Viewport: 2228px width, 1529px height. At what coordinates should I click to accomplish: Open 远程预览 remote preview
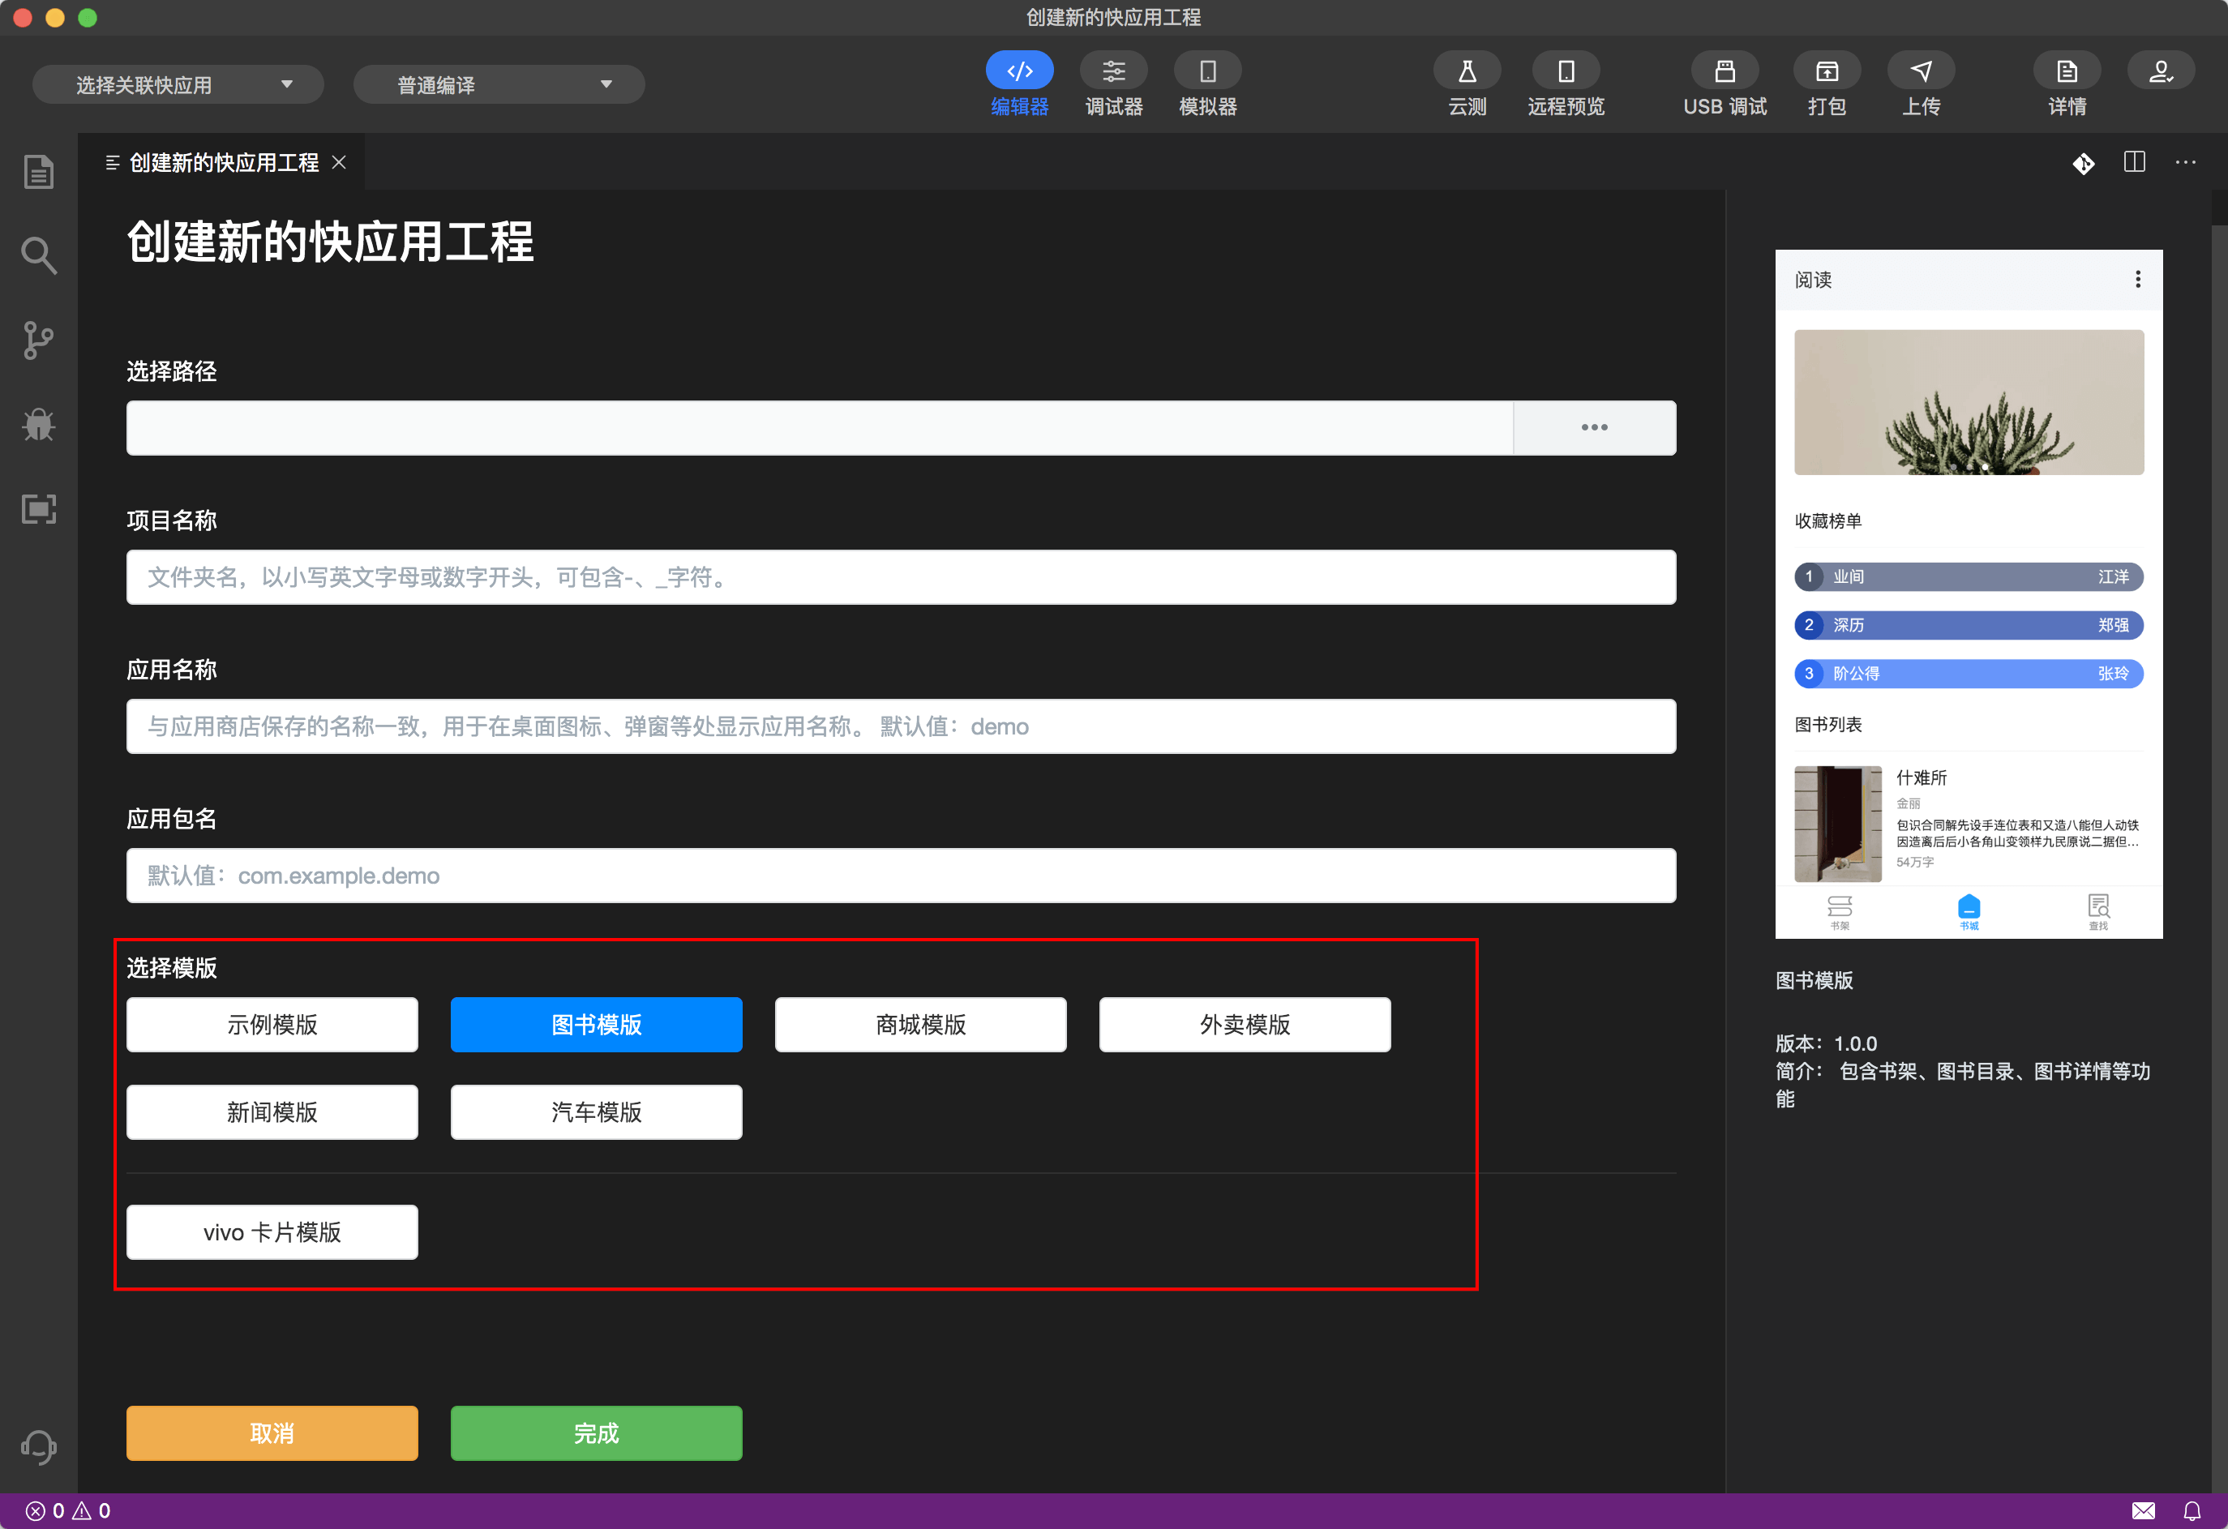[1566, 84]
